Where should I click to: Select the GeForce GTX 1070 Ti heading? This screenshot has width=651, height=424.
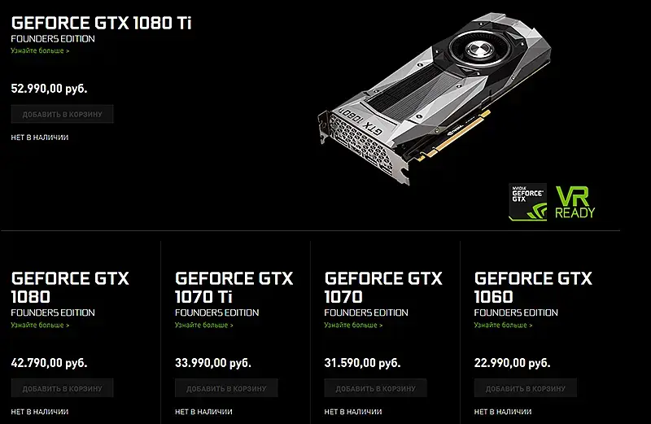pyautogui.click(x=234, y=287)
